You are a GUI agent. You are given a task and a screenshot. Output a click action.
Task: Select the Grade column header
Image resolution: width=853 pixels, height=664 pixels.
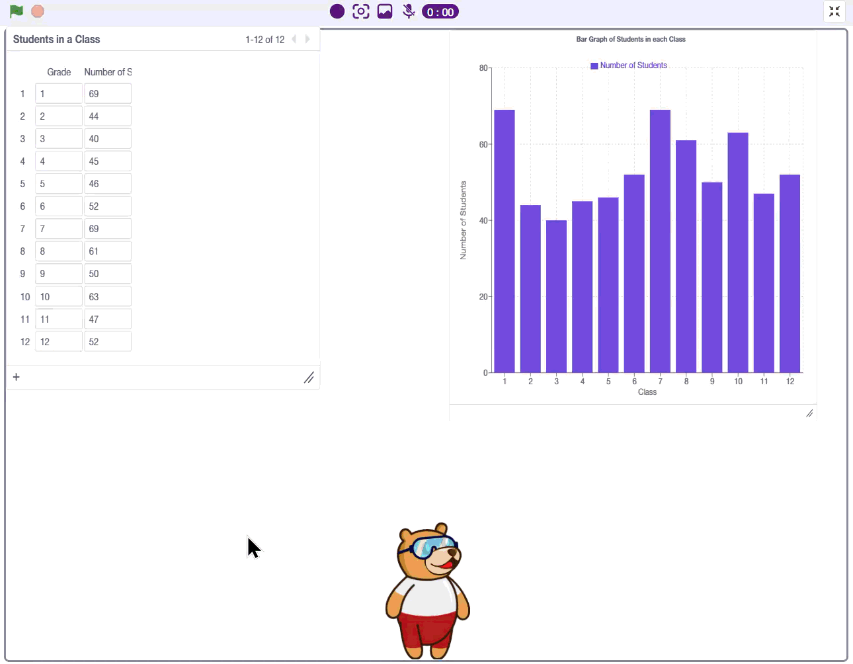coord(59,72)
